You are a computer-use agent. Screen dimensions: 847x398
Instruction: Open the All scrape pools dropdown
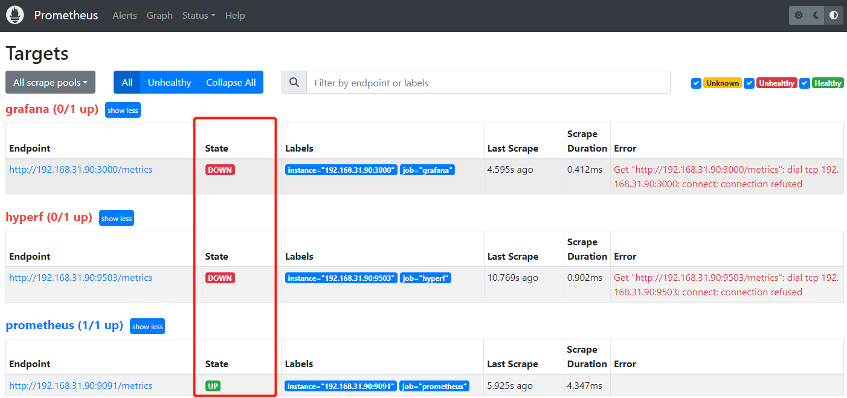click(x=50, y=83)
